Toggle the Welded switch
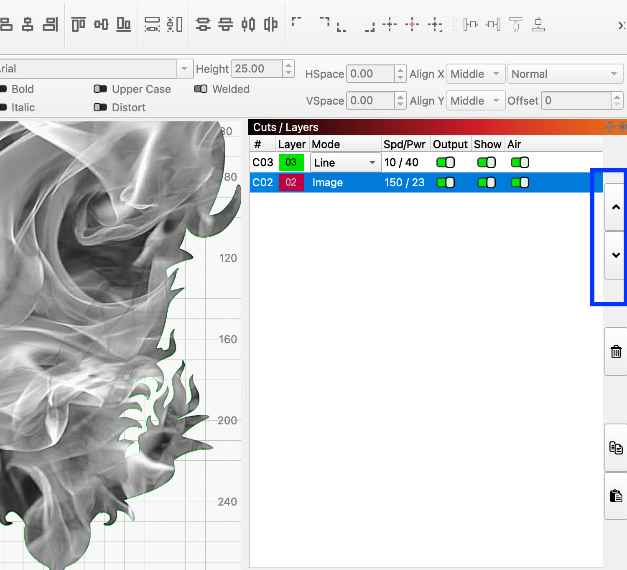The image size is (627, 570). point(201,89)
